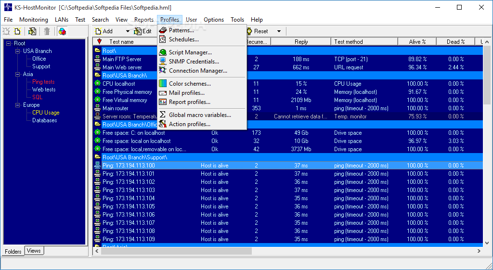Viewport: 493px width, 270px height.
Task: Click the horizontal scrollbar thumb
Action: click(176, 251)
